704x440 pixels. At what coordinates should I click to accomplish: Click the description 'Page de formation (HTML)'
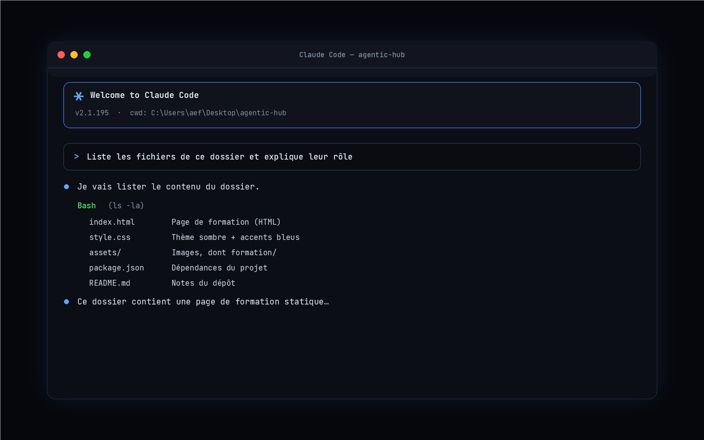(226, 222)
